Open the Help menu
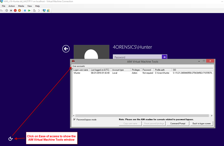224x146 pixels. pos(37,6)
